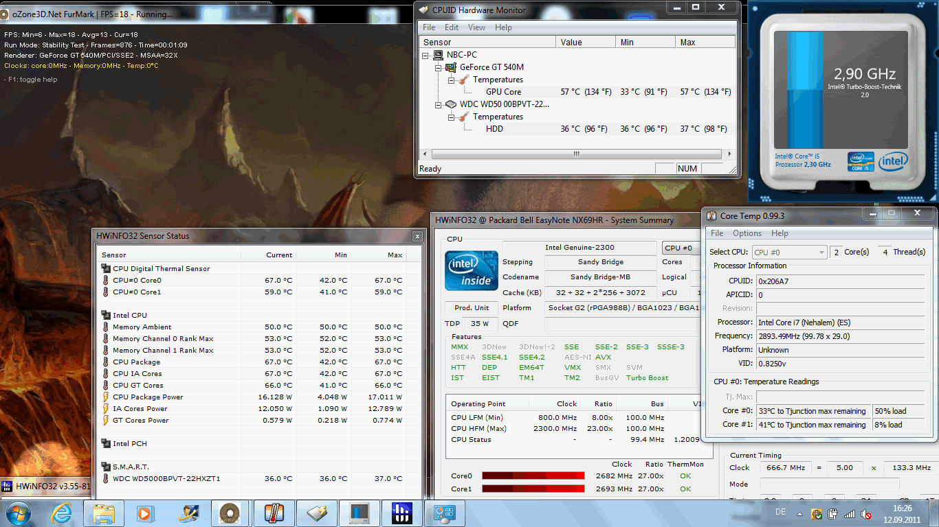The width and height of the screenshot is (939, 527).
Task: Open HWMonitor Edit menu
Action: 452,27
